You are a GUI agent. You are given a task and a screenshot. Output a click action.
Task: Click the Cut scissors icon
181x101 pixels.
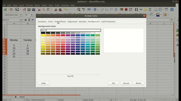pos(39,10)
